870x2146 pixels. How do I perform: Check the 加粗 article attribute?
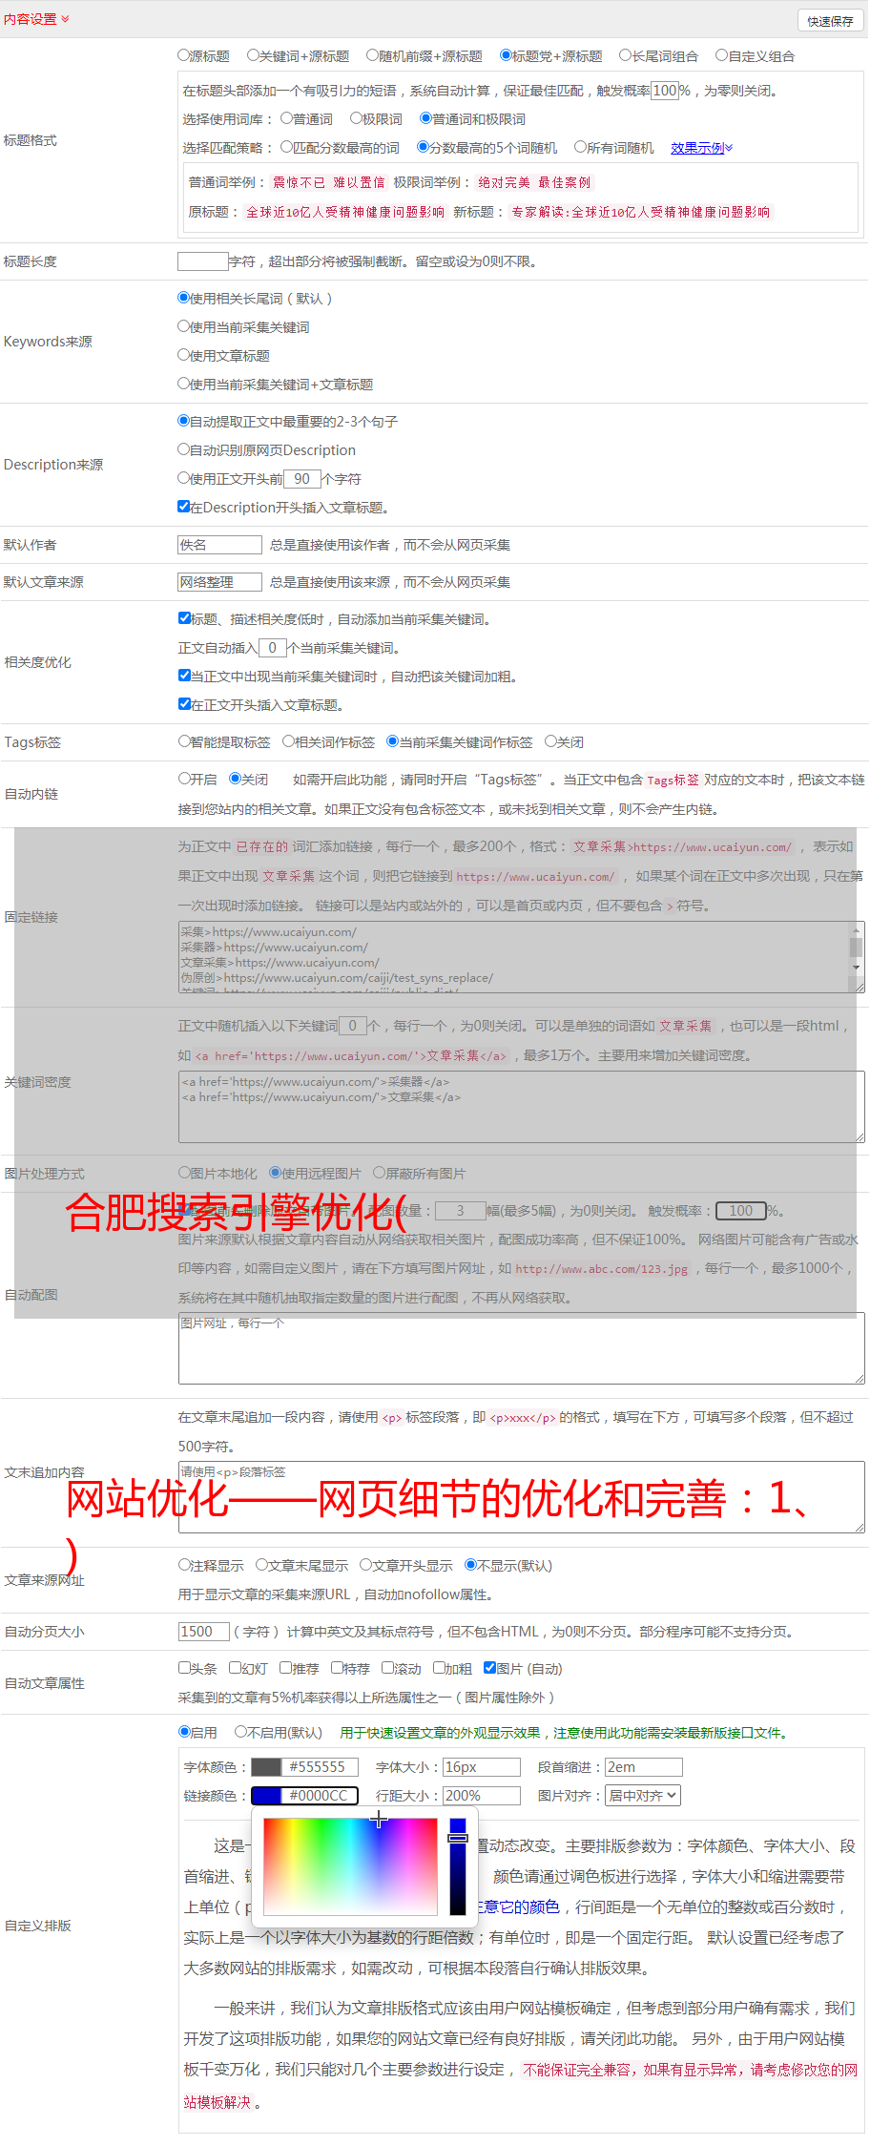point(439,1668)
